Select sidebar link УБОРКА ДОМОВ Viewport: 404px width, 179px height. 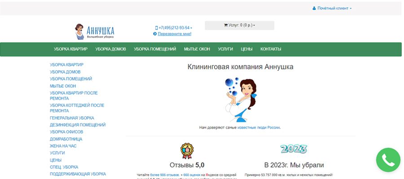(x=65, y=72)
